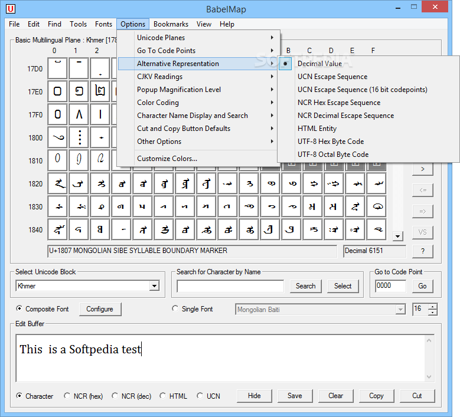Image resolution: width=460 pixels, height=417 pixels.
Task: Select the Composite Font radio button
Action: click(x=19, y=308)
